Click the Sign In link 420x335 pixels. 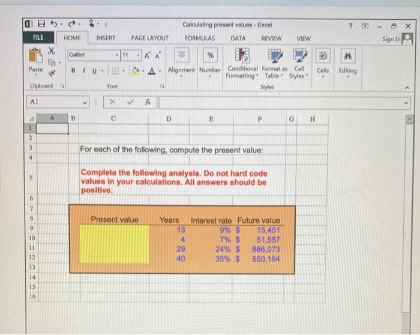pos(391,39)
